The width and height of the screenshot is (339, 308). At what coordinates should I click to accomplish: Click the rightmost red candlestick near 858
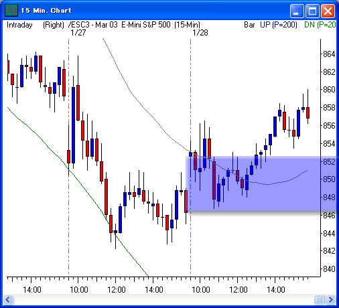tap(308, 112)
